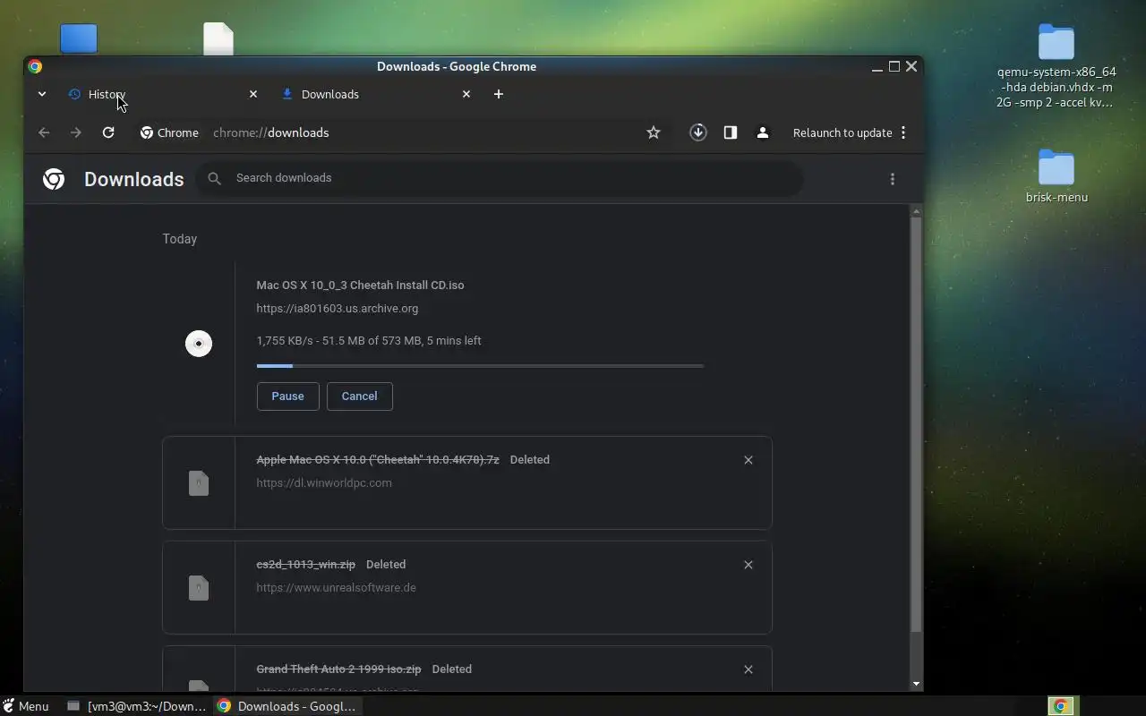Click the Chrome site info chip
The width and height of the screenshot is (1146, 716).
pos(169,132)
